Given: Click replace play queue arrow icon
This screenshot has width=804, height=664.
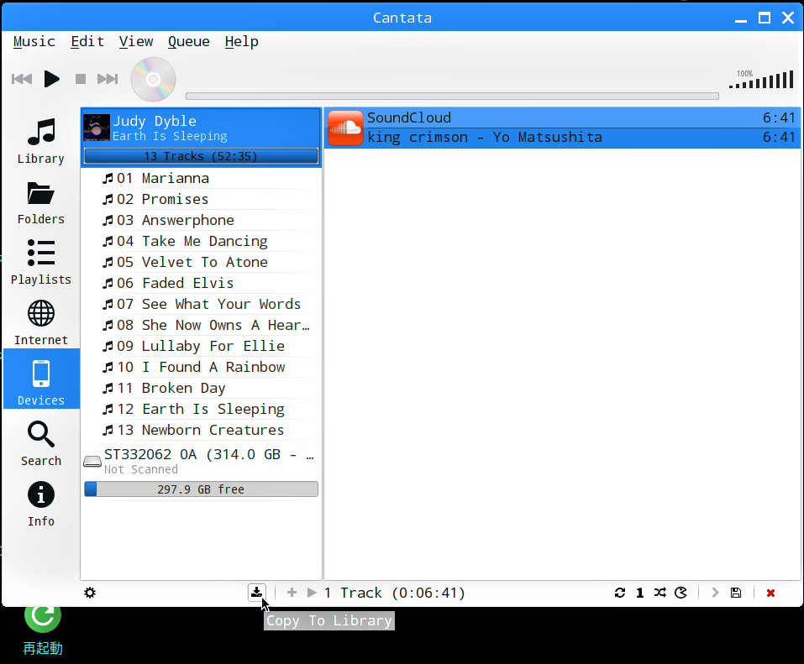Looking at the screenshot, I should [x=311, y=593].
